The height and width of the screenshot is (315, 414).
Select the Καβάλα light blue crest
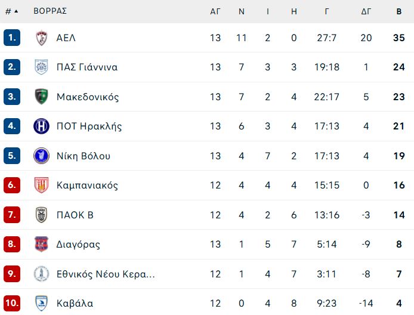[41, 303]
